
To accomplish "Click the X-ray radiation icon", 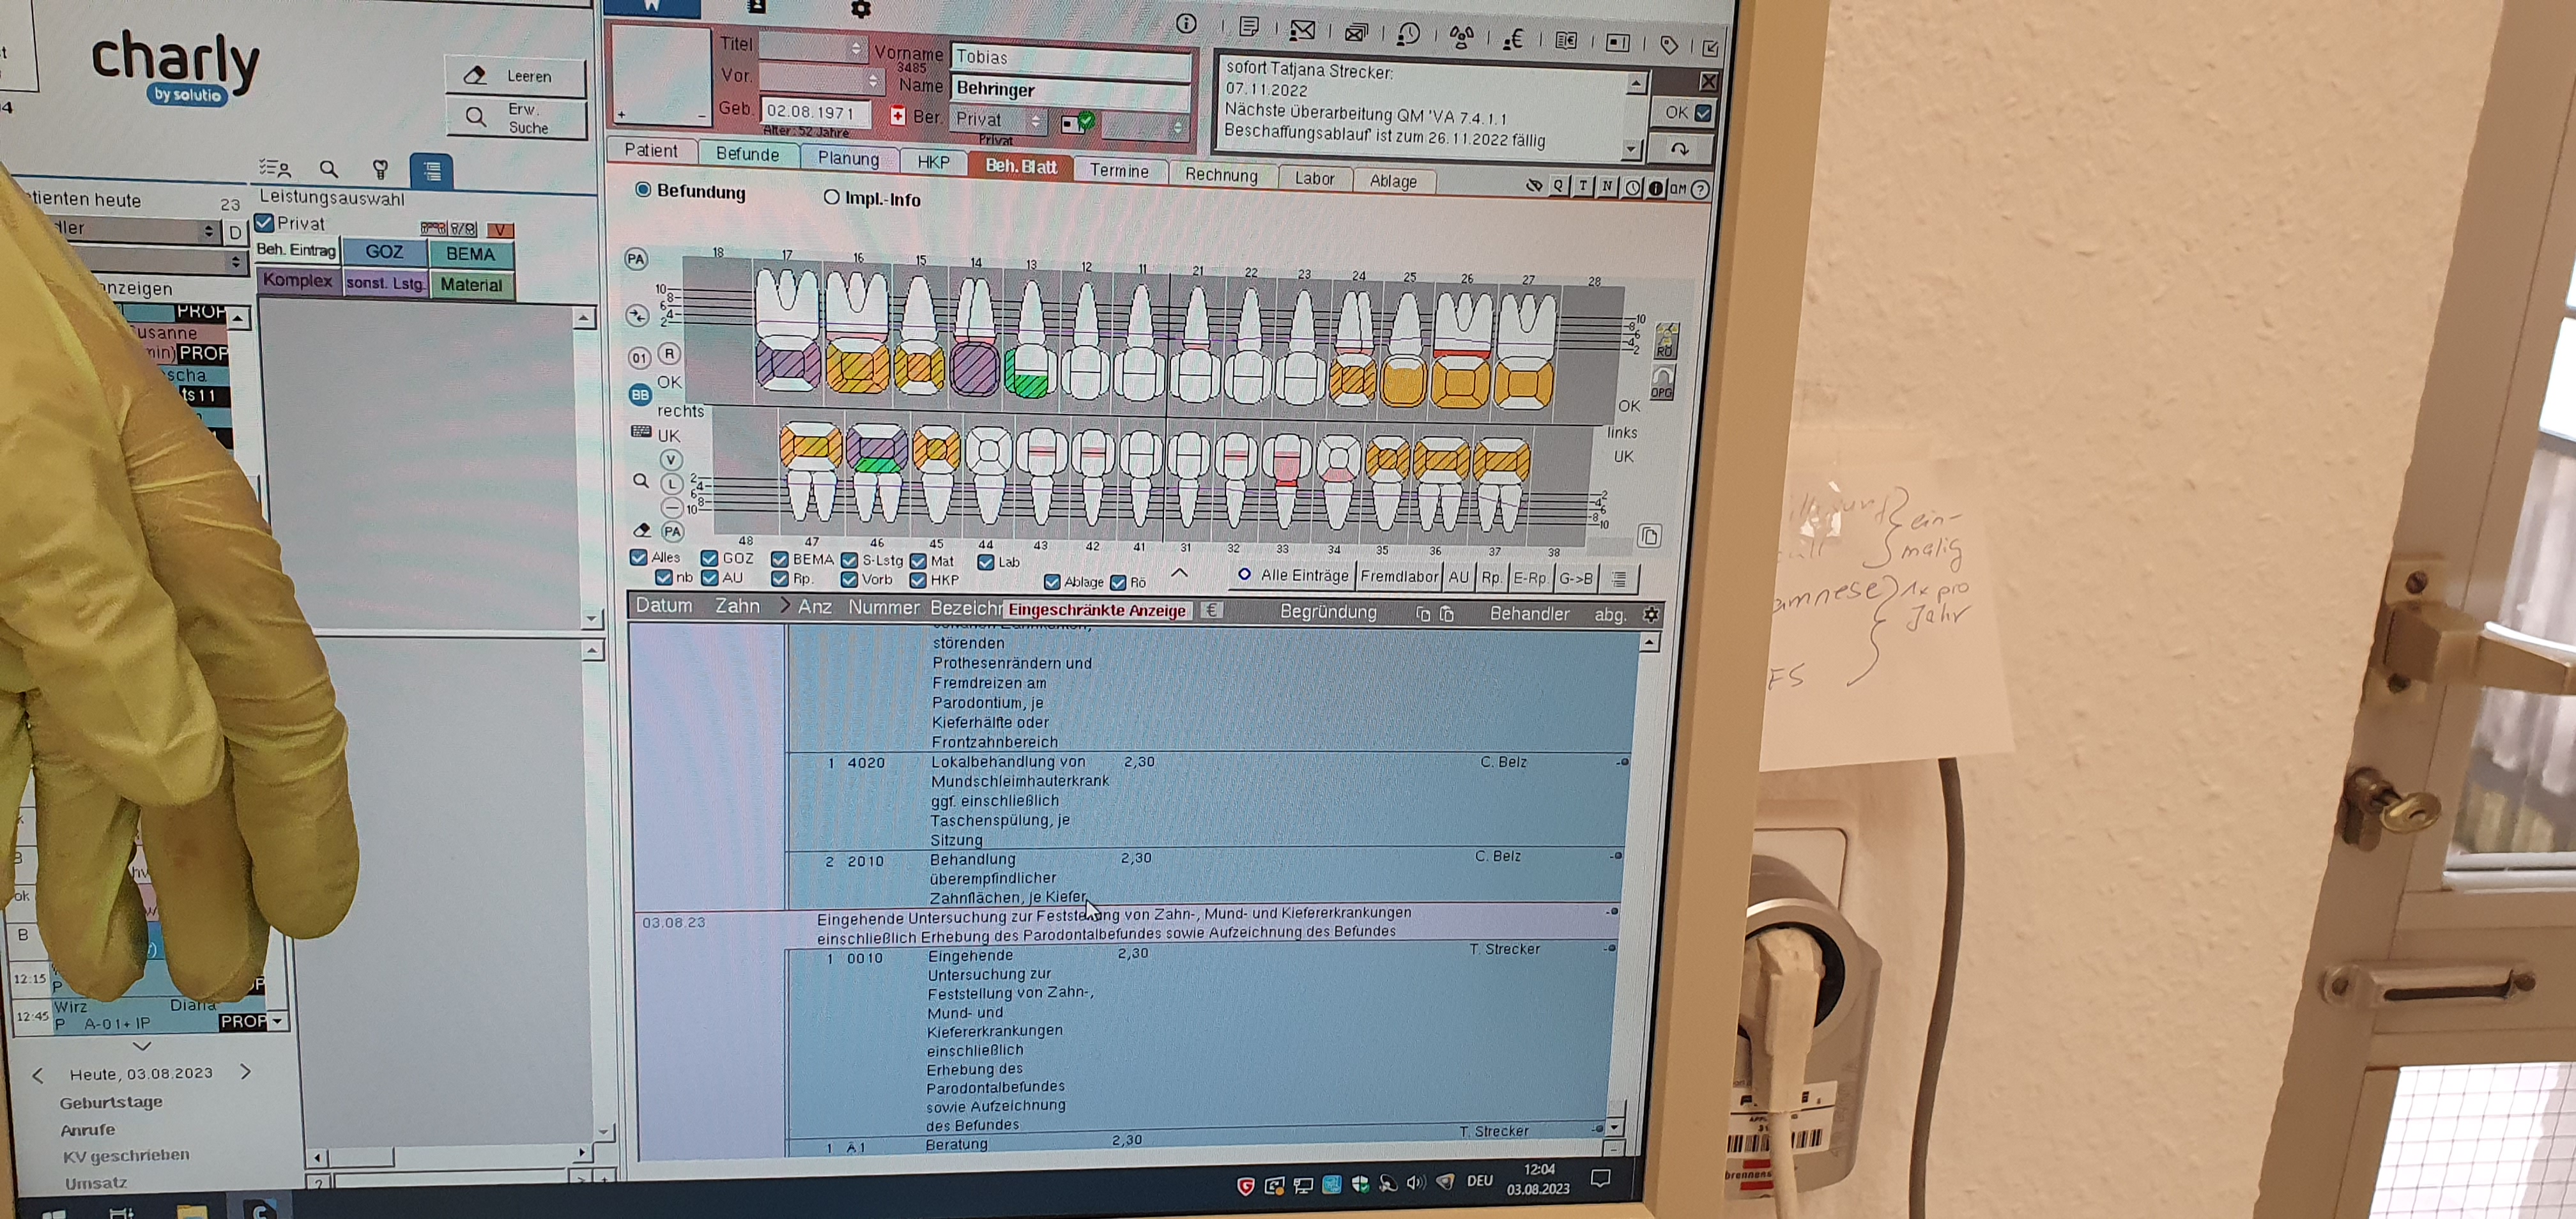I will coord(1461,37).
